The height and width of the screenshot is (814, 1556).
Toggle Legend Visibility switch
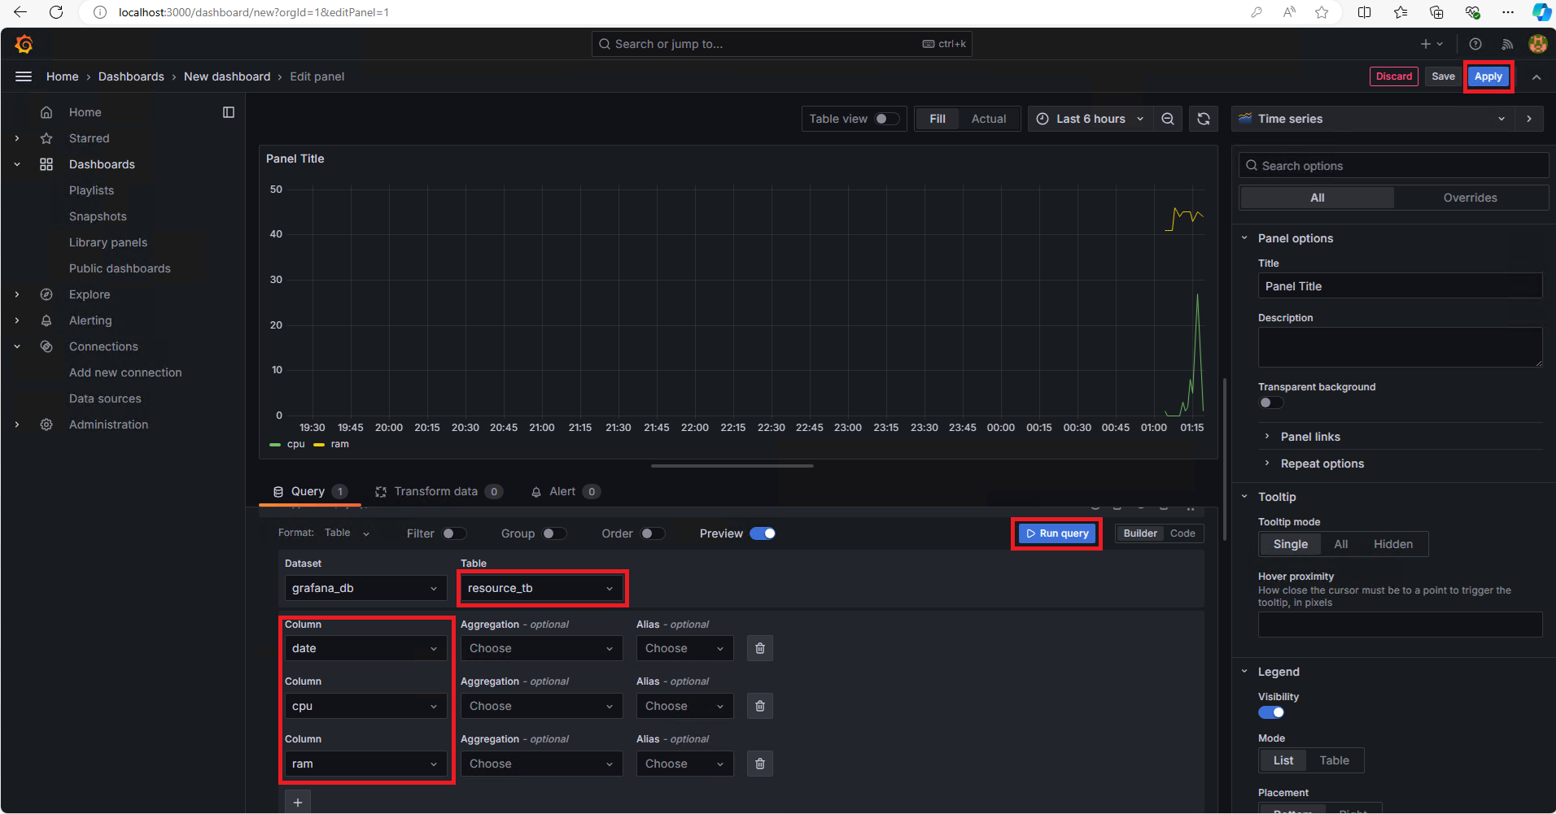[1271, 712]
